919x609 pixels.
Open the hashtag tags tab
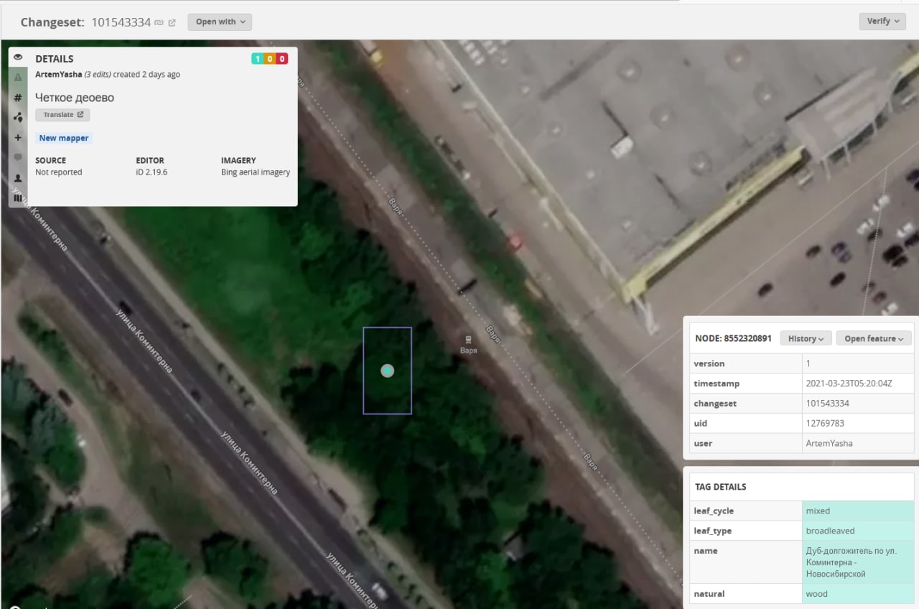tap(18, 98)
